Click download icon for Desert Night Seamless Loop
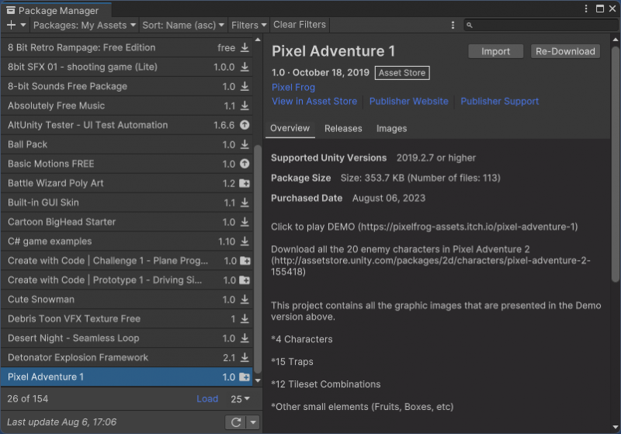This screenshot has width=621, height=434. (245, 339)
